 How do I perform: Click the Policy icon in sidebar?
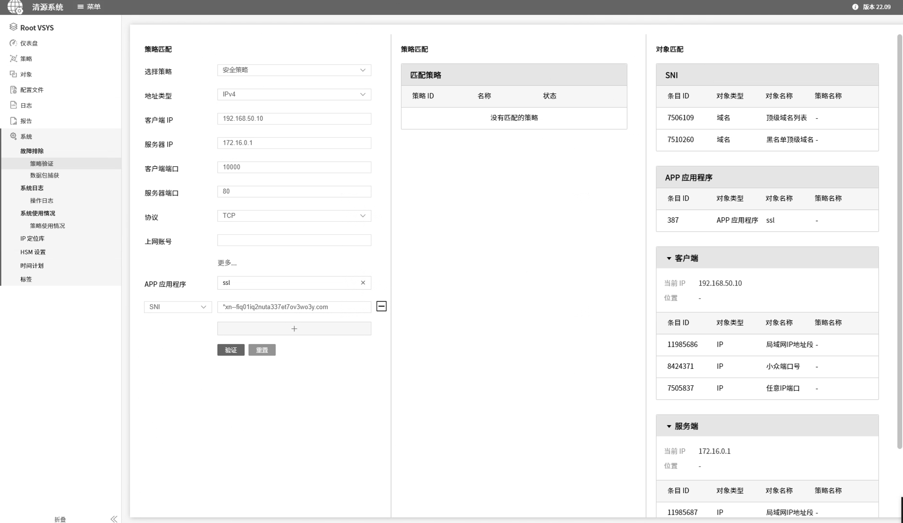(x=13, y=58)
